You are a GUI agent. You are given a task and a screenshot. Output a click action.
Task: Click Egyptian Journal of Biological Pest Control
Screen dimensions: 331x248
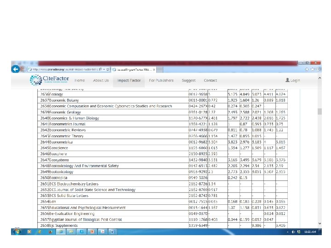[86, 220]
